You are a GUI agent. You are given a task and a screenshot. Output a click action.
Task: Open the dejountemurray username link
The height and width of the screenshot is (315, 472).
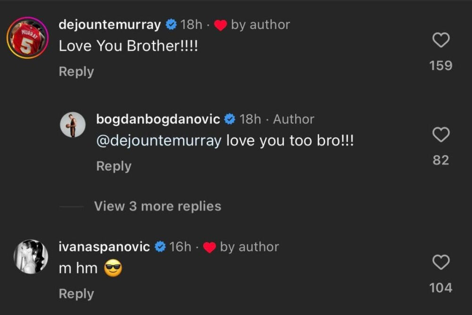tap(110, 24)
